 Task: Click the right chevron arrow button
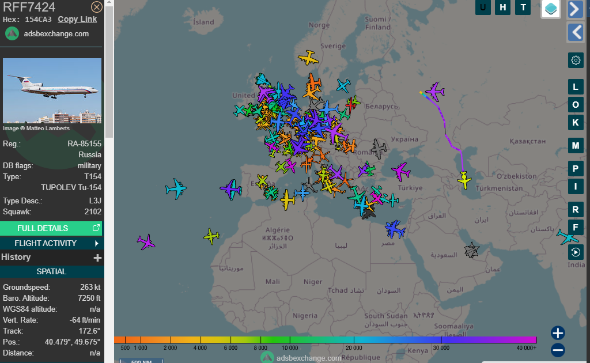coord(576,9)
